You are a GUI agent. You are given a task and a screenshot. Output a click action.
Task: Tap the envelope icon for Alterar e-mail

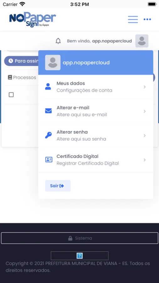[x=48, y=111]
